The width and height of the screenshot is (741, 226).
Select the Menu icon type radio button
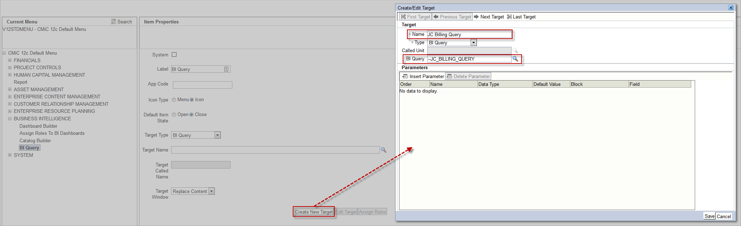point(174,100)
